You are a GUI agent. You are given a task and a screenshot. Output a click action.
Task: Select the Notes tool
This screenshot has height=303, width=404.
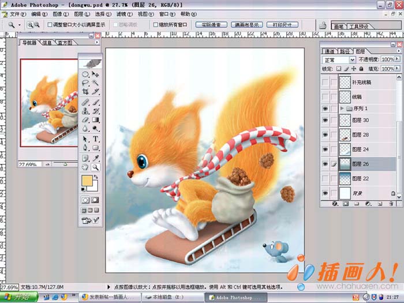click(x=85, y=158)
